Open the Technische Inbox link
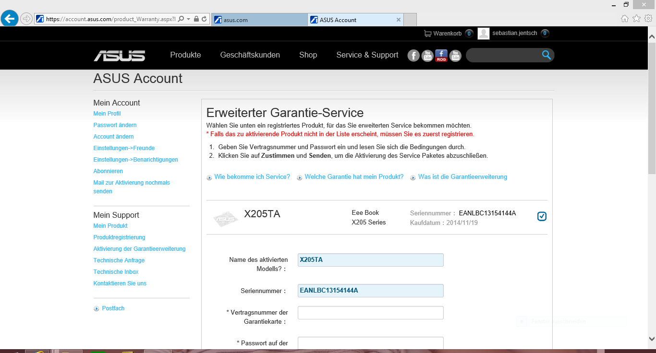Image resolution: width=656 pixels, height=353 pixels. [x=116, y=272]
